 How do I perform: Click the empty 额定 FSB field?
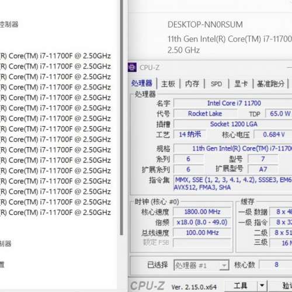[x=202, y=243]
